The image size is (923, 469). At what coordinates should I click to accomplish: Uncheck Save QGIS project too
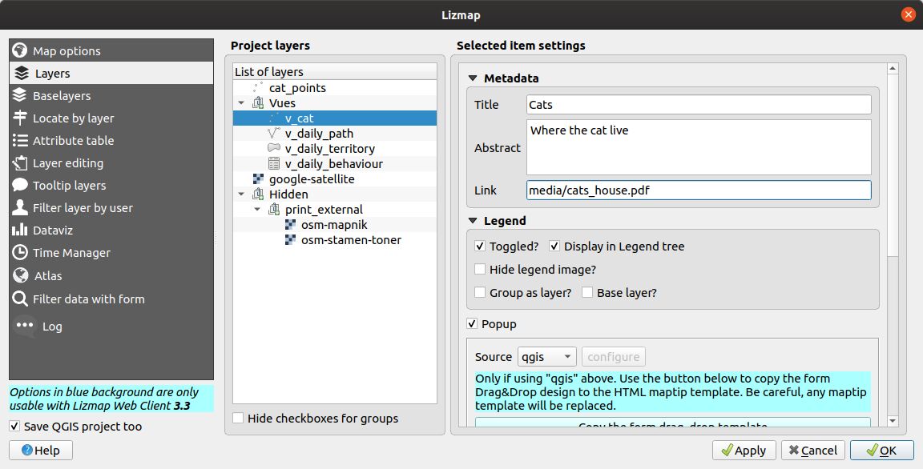coord(14,426)
